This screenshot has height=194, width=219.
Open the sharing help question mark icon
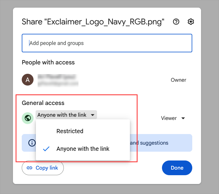coord(176,22)
